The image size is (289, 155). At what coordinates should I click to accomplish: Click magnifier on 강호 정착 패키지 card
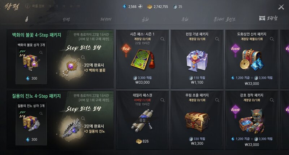pos(272,100)
